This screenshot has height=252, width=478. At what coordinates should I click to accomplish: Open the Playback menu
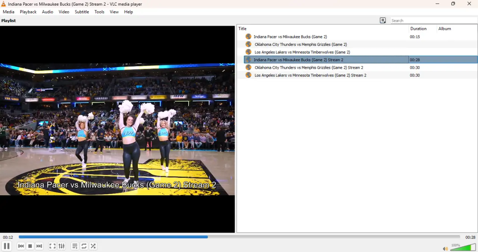coord(28,12)
